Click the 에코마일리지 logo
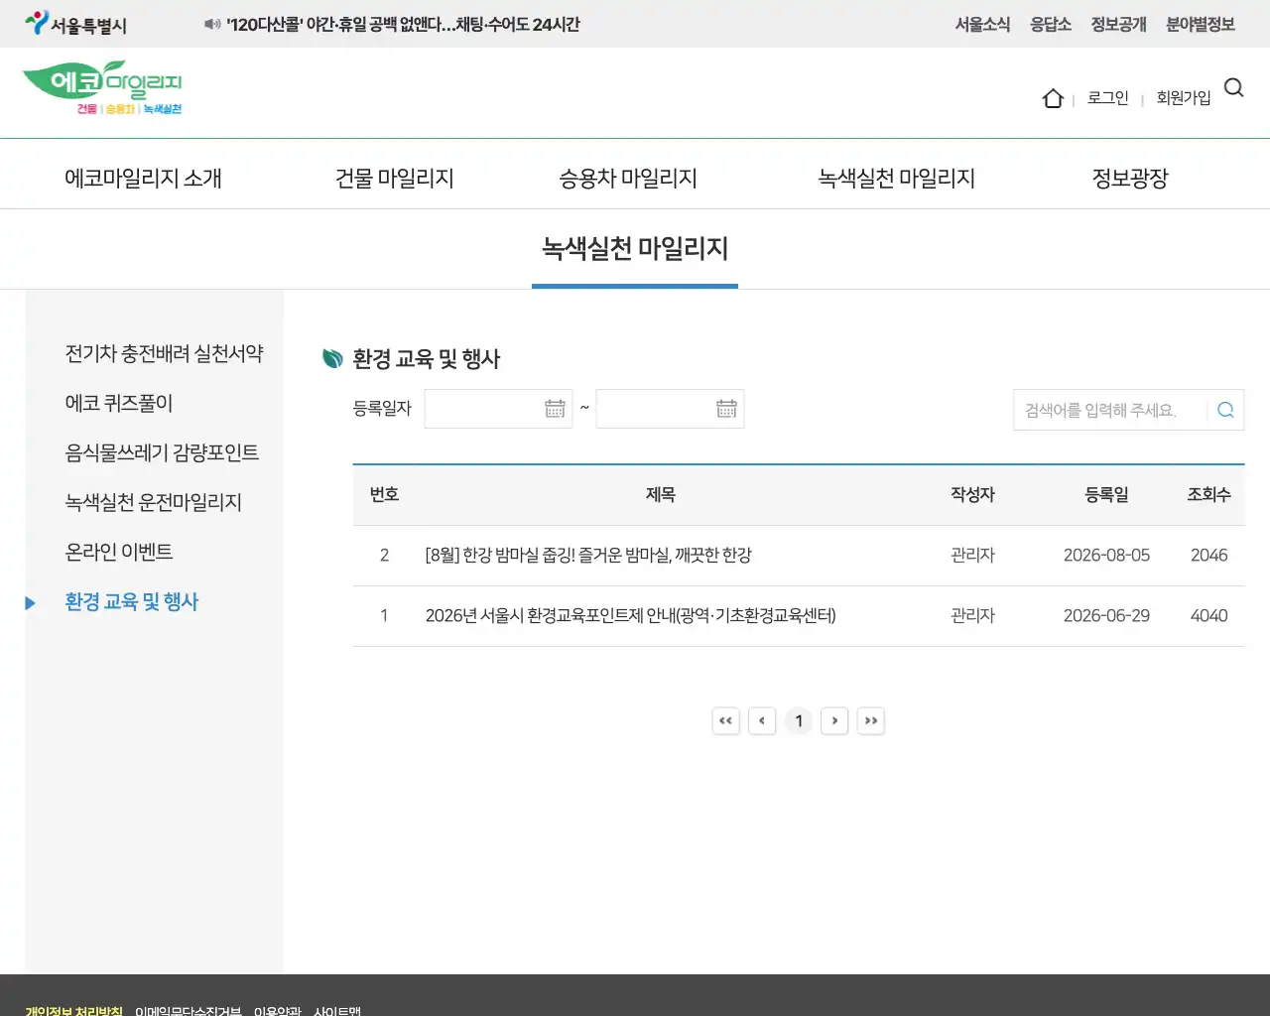 click(x=102, y=87)
